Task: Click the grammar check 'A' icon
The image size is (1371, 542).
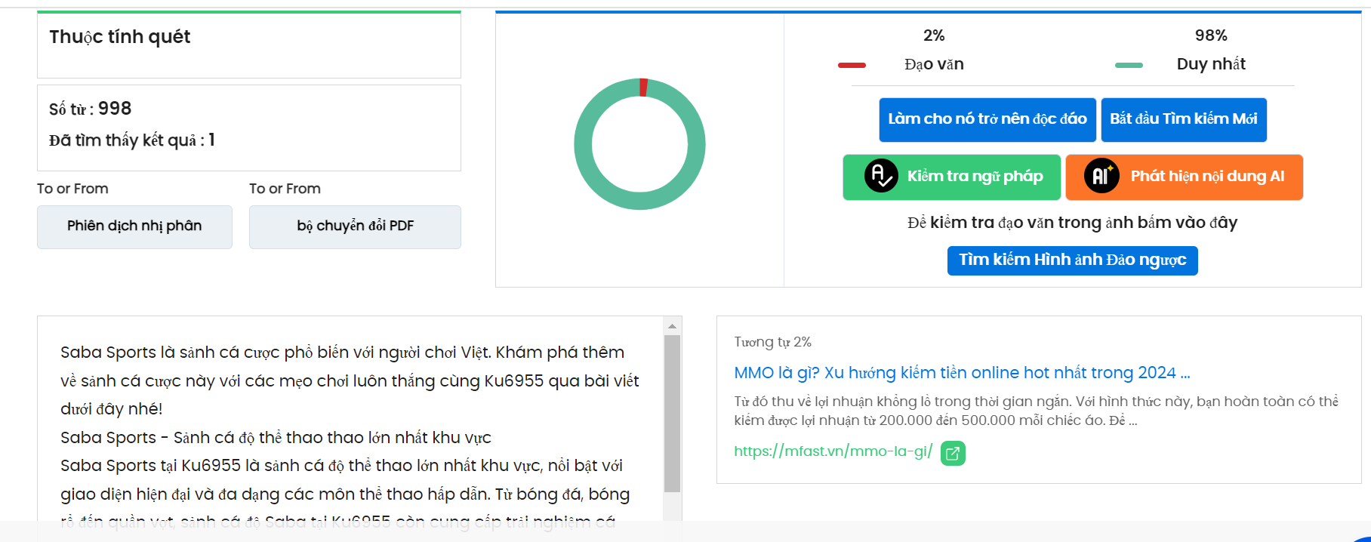Action: [880, 177]
